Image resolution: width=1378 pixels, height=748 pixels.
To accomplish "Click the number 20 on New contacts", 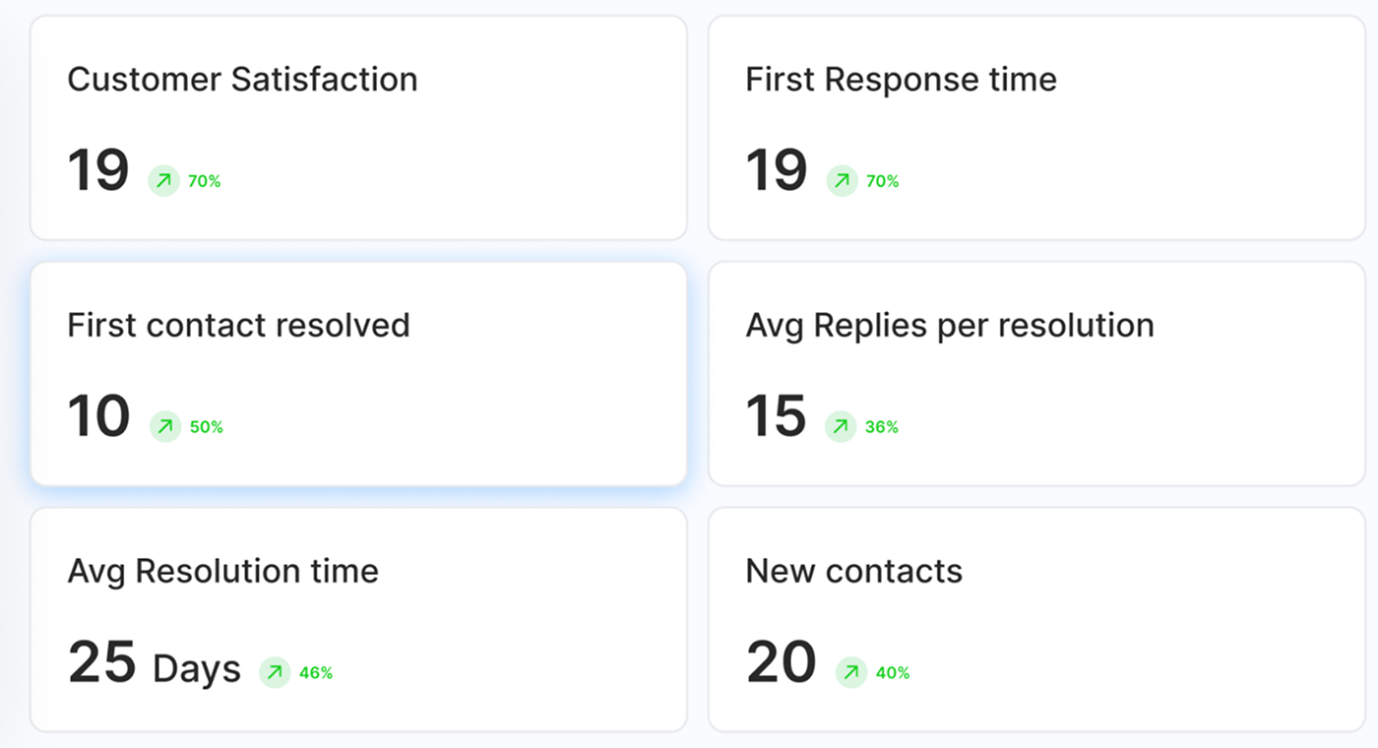I will coord(781,661).
